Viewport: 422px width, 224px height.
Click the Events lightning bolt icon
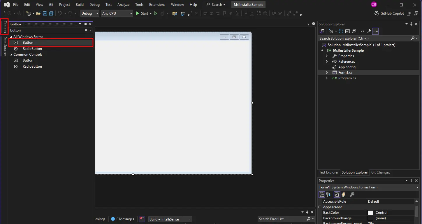point(344,195)
